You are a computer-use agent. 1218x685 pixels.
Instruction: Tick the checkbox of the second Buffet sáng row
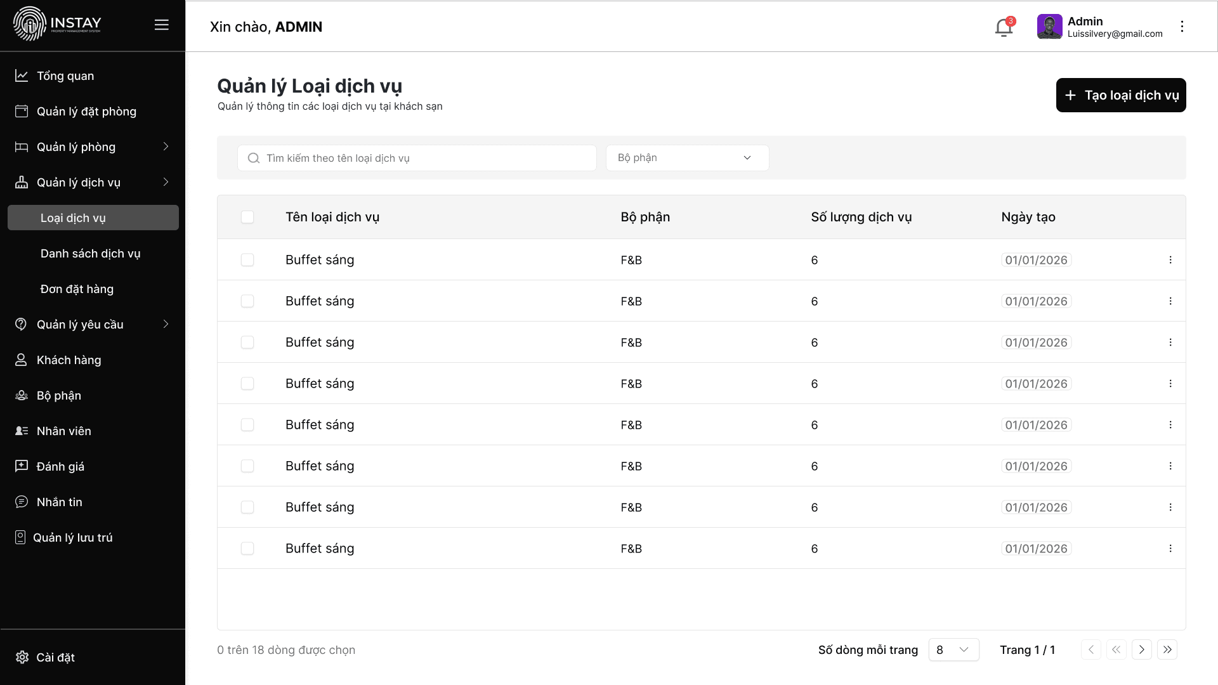click(247, 301)
